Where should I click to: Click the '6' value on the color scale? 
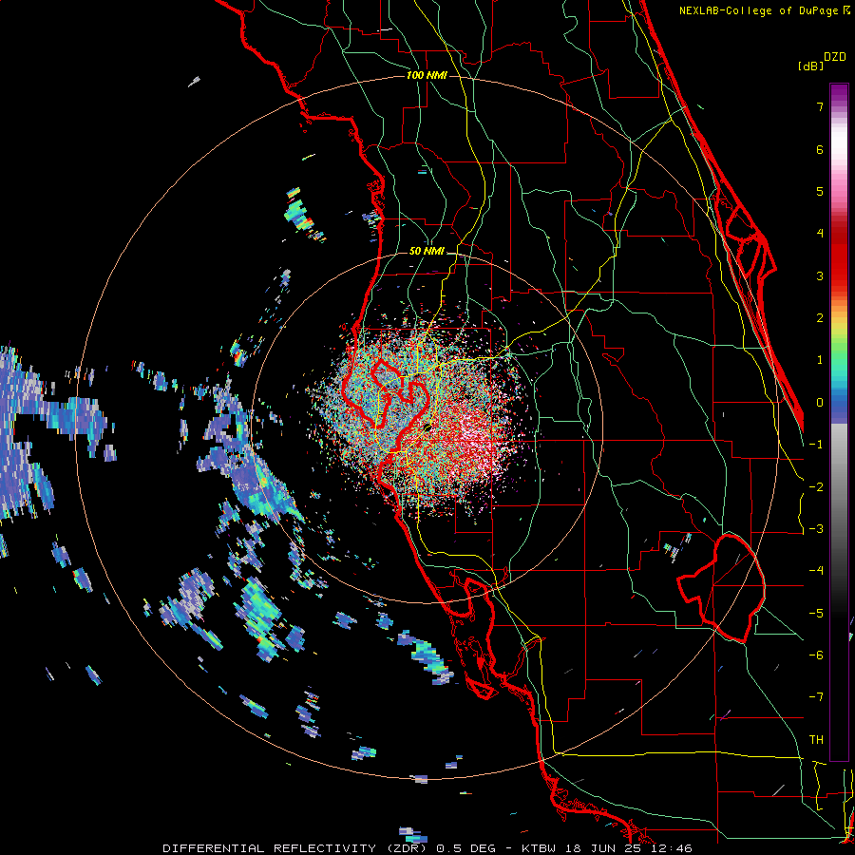(820, 149)
